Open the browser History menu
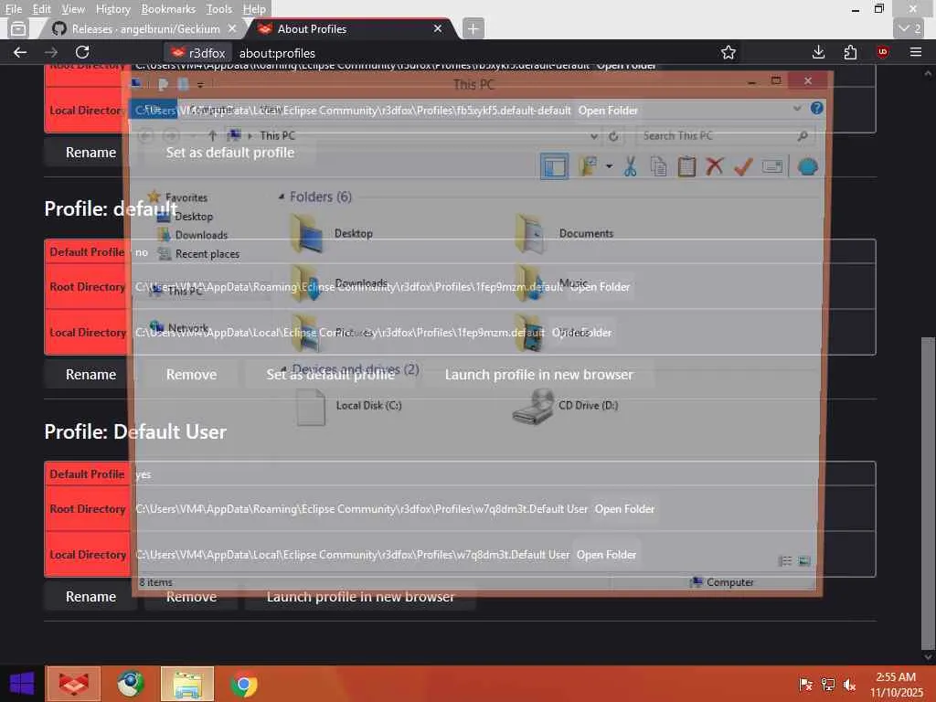936x702 pixels. pos(112,9)
